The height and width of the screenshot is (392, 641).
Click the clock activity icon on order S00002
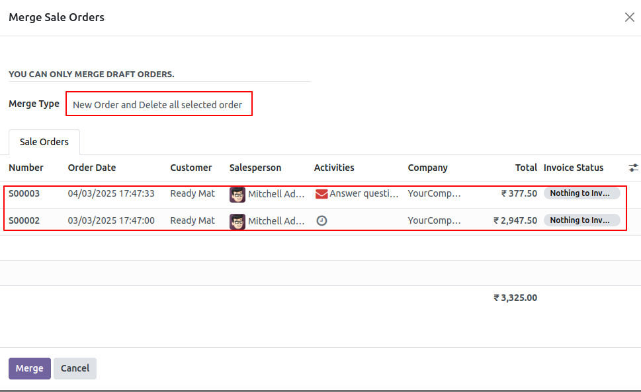pyautogui.click(x=321, y=220)
